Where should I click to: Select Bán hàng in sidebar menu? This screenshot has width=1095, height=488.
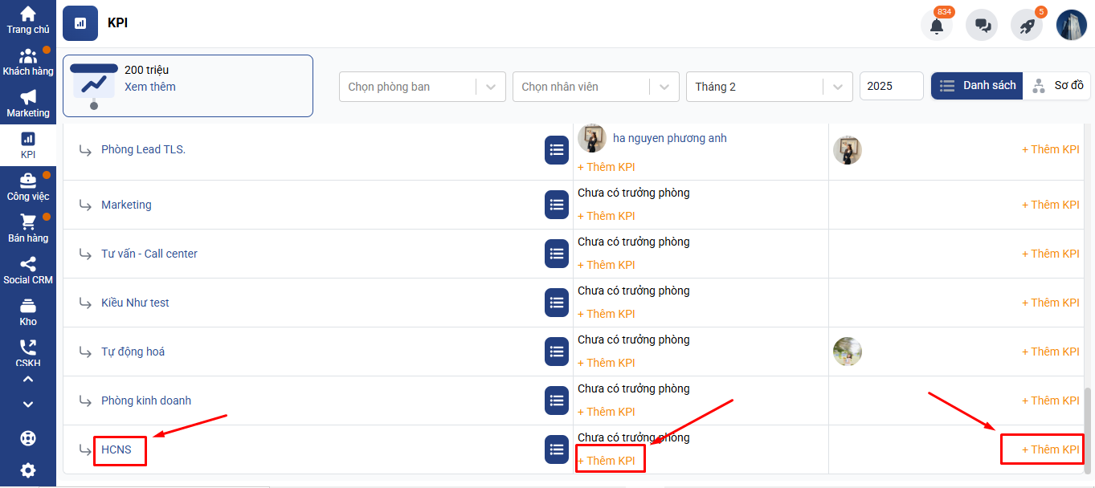pyautogui.click(x=28, y=229)
